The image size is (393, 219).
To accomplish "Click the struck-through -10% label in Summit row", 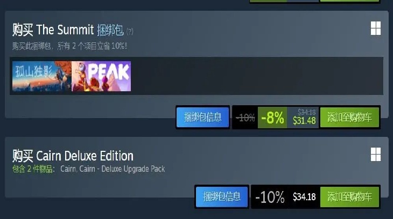I will click(x=245, y=117).
